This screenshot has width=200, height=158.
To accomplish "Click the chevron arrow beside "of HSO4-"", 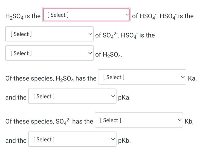I will pyautogui.click(x=127, y=15).
